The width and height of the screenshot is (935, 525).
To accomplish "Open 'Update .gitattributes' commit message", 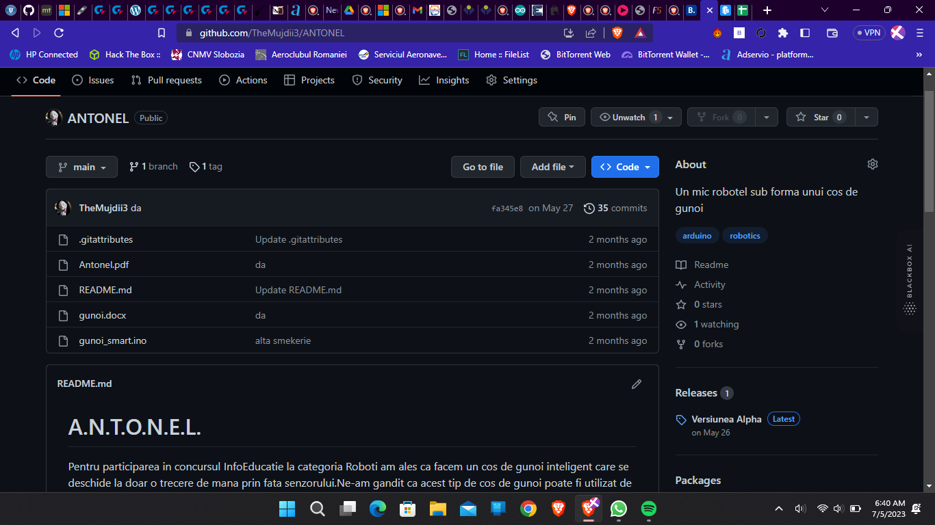I will 299,239.
